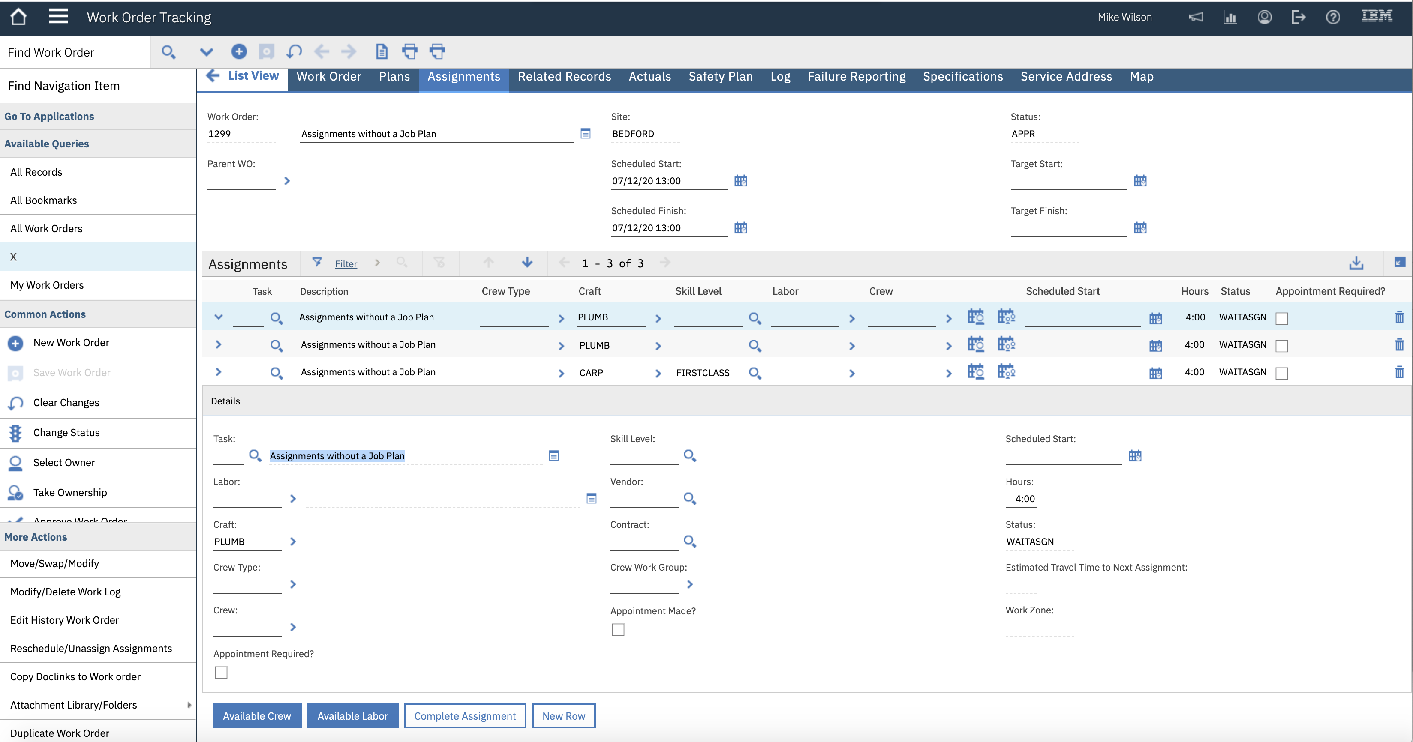Screen dimensions: 1413x742
Task: Click the download icon in Assignments table header
Action: coord(1356,263)
